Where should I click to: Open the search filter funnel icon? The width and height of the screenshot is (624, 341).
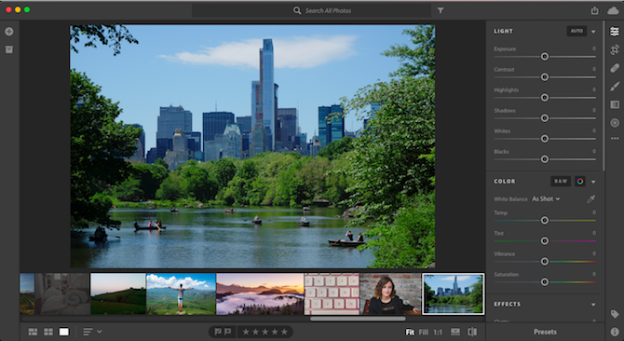coord(441,11)
